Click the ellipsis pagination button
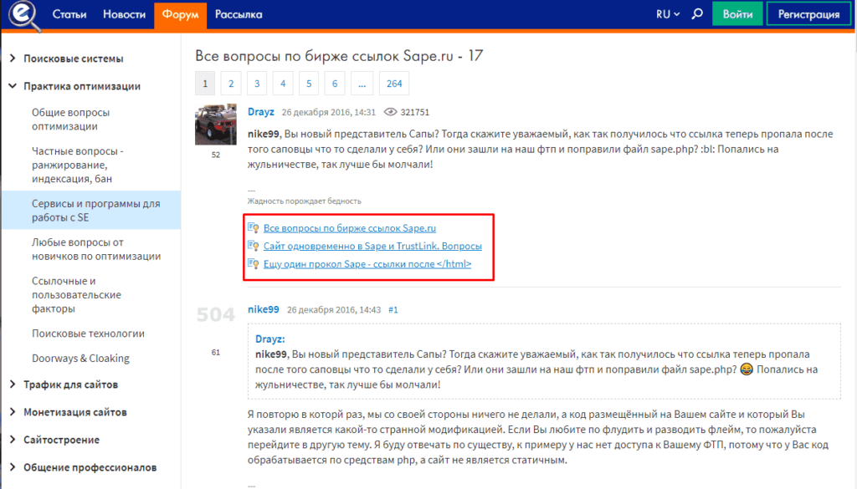 click(362, 84)
